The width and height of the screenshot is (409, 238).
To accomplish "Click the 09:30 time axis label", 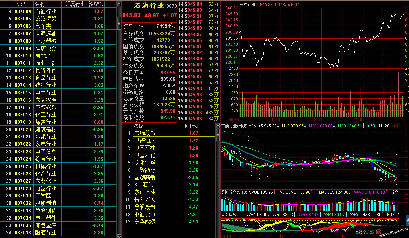I will point(234,119).
